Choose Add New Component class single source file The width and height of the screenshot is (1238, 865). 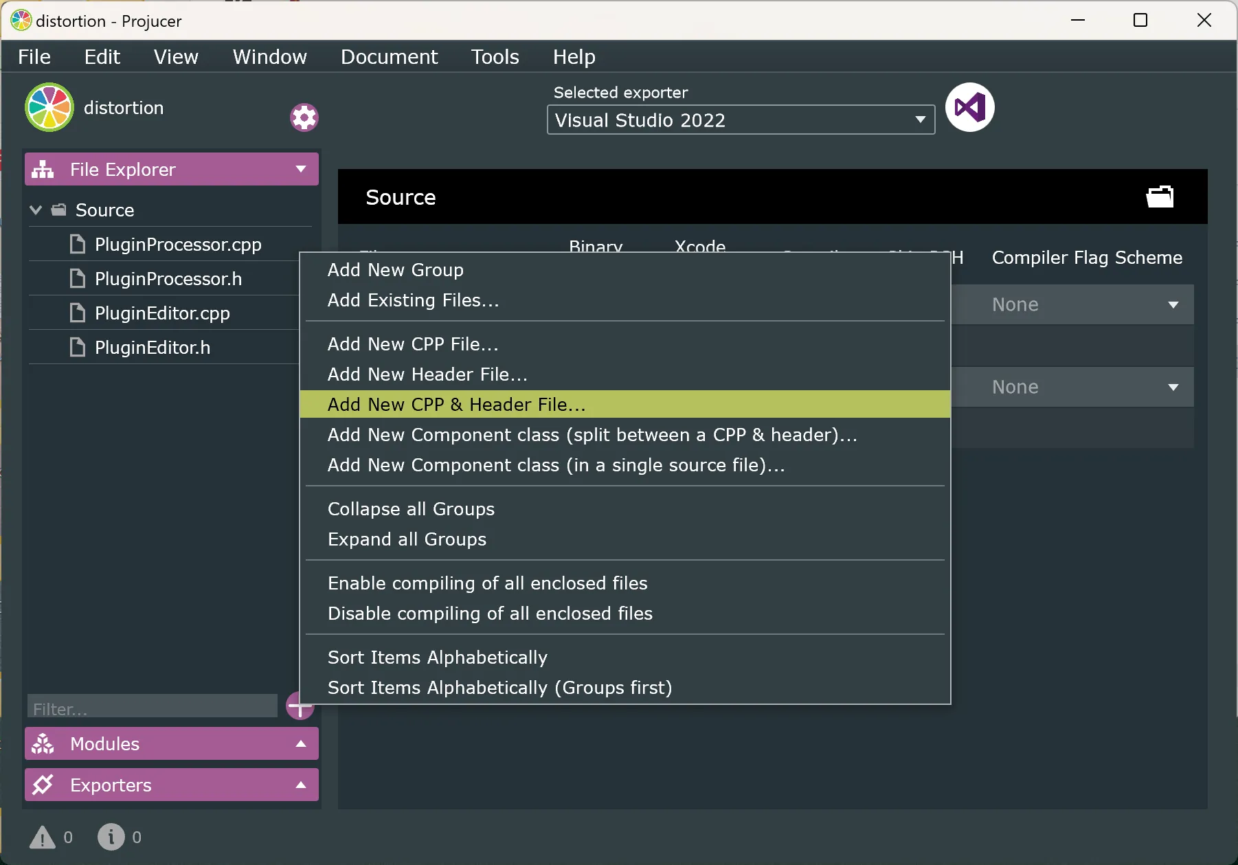(x=625, y=465)
